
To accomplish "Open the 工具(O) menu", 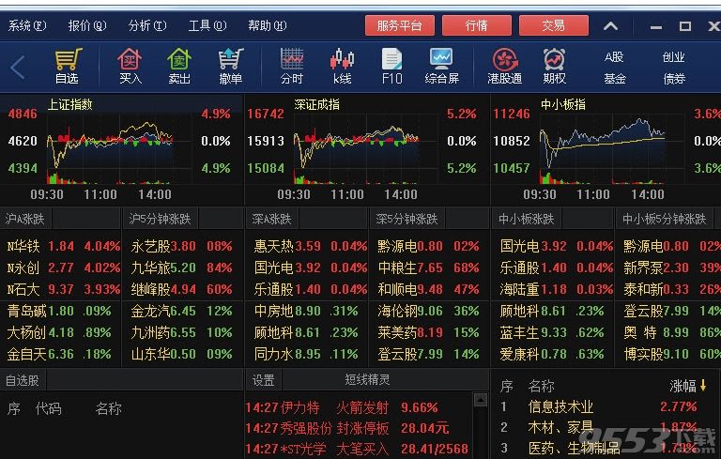I will click(207, 25).
